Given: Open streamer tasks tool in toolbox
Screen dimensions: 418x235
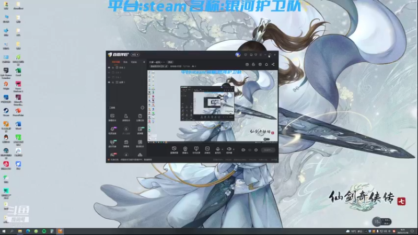Looking at the screenshot, I should tap(140, 117).
